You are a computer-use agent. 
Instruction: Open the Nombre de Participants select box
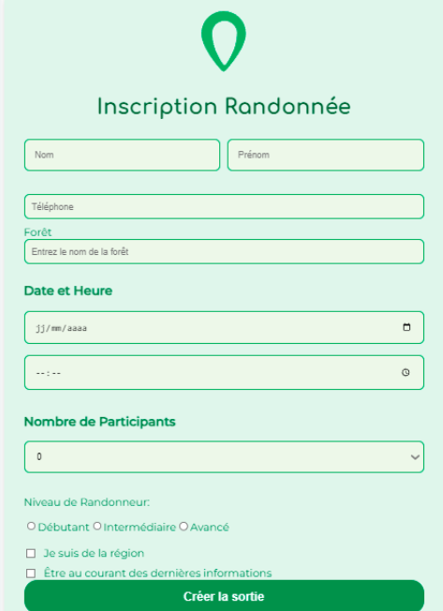224,456
